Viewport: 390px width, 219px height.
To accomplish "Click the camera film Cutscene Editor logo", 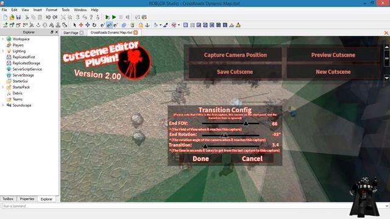I will 134,62.
